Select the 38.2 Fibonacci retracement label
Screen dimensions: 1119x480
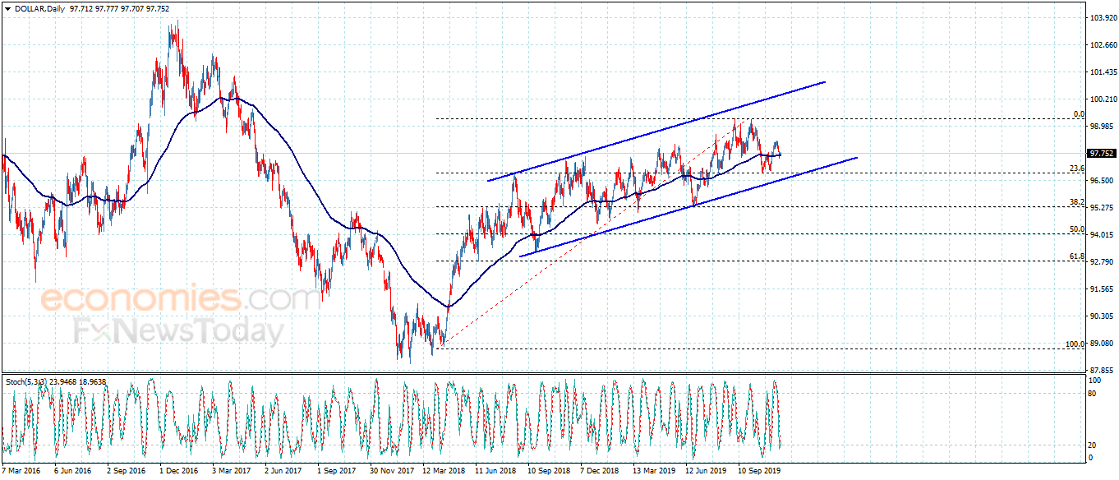tap(1076, 202)
